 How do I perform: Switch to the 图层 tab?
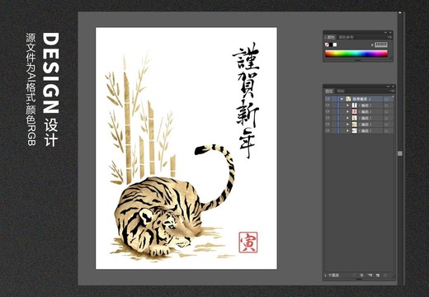[329, 91]
